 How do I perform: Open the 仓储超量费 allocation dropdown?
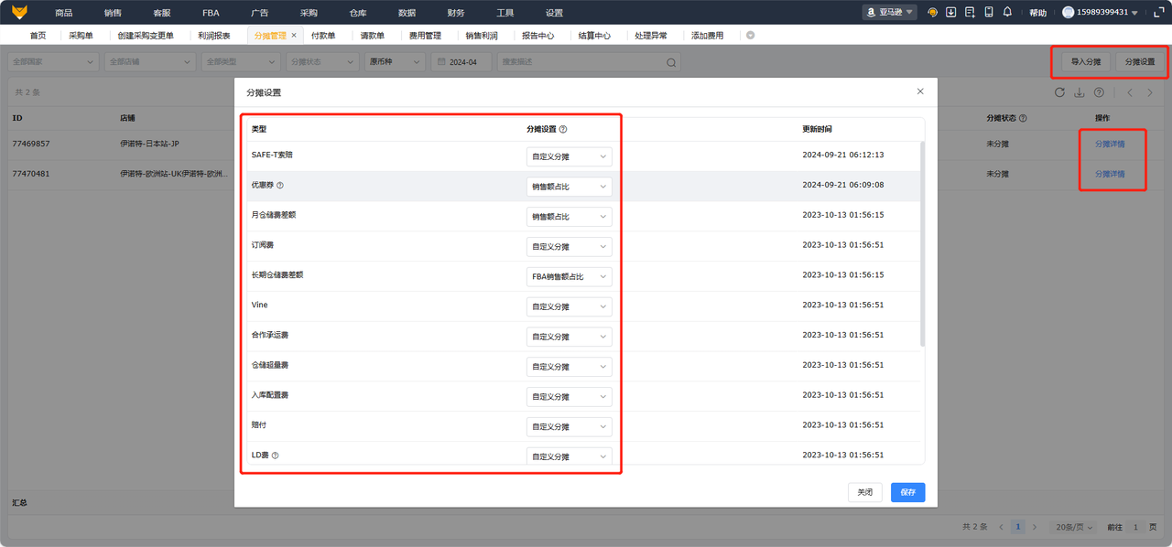coord(569,367)
